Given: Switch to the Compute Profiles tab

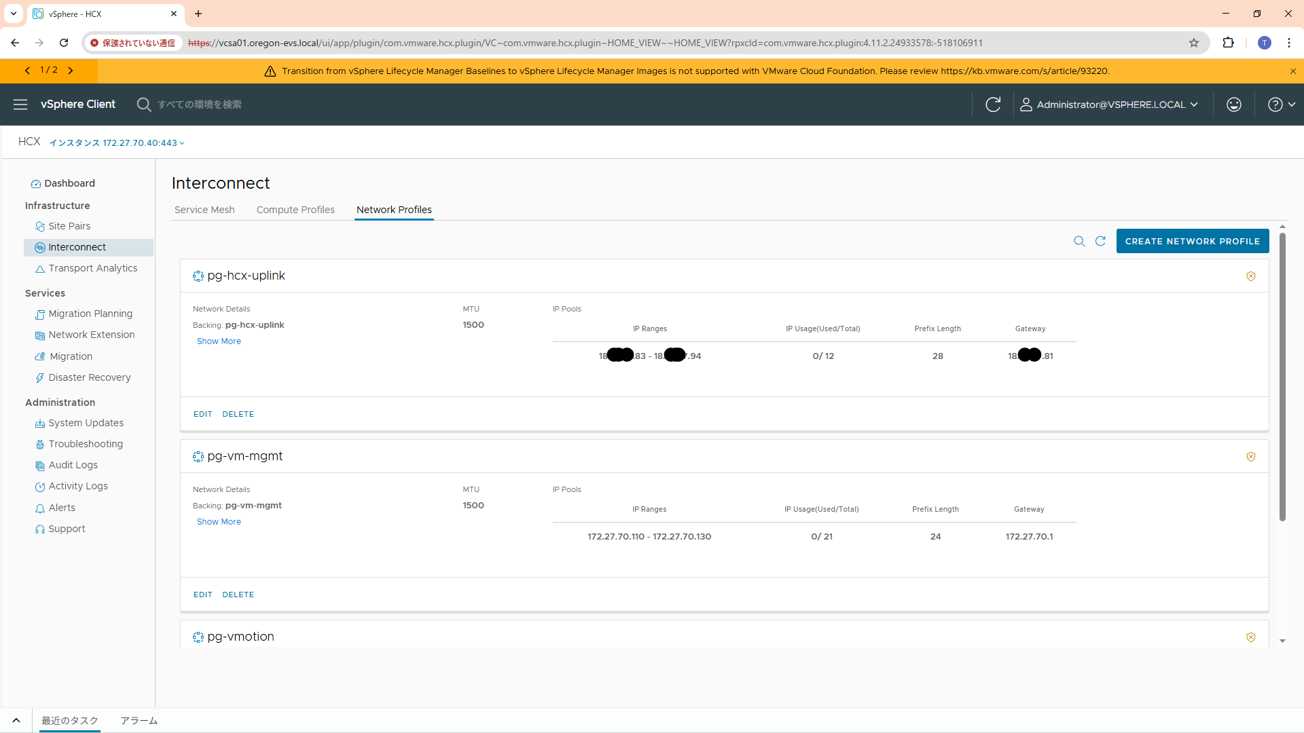Looking at the screenshot, I should pos(295,210).
